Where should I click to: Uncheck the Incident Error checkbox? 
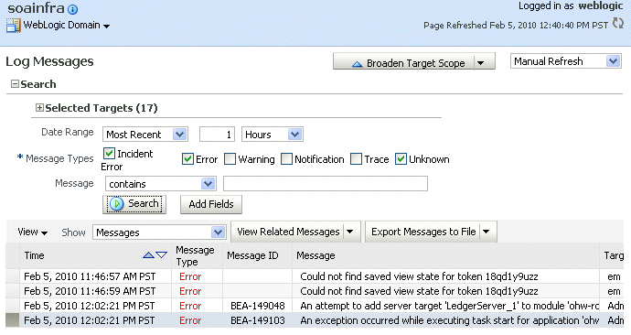(109, 153)
